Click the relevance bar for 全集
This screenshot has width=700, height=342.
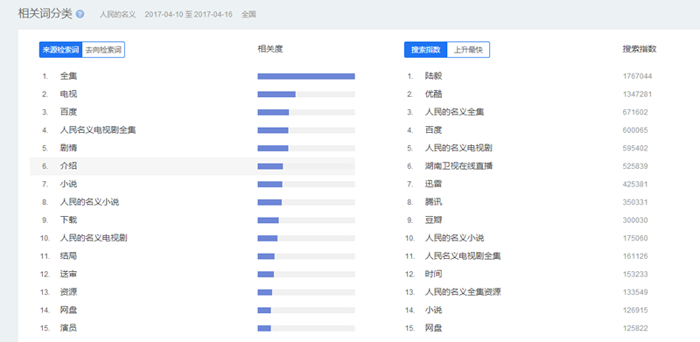coord(306,76)
